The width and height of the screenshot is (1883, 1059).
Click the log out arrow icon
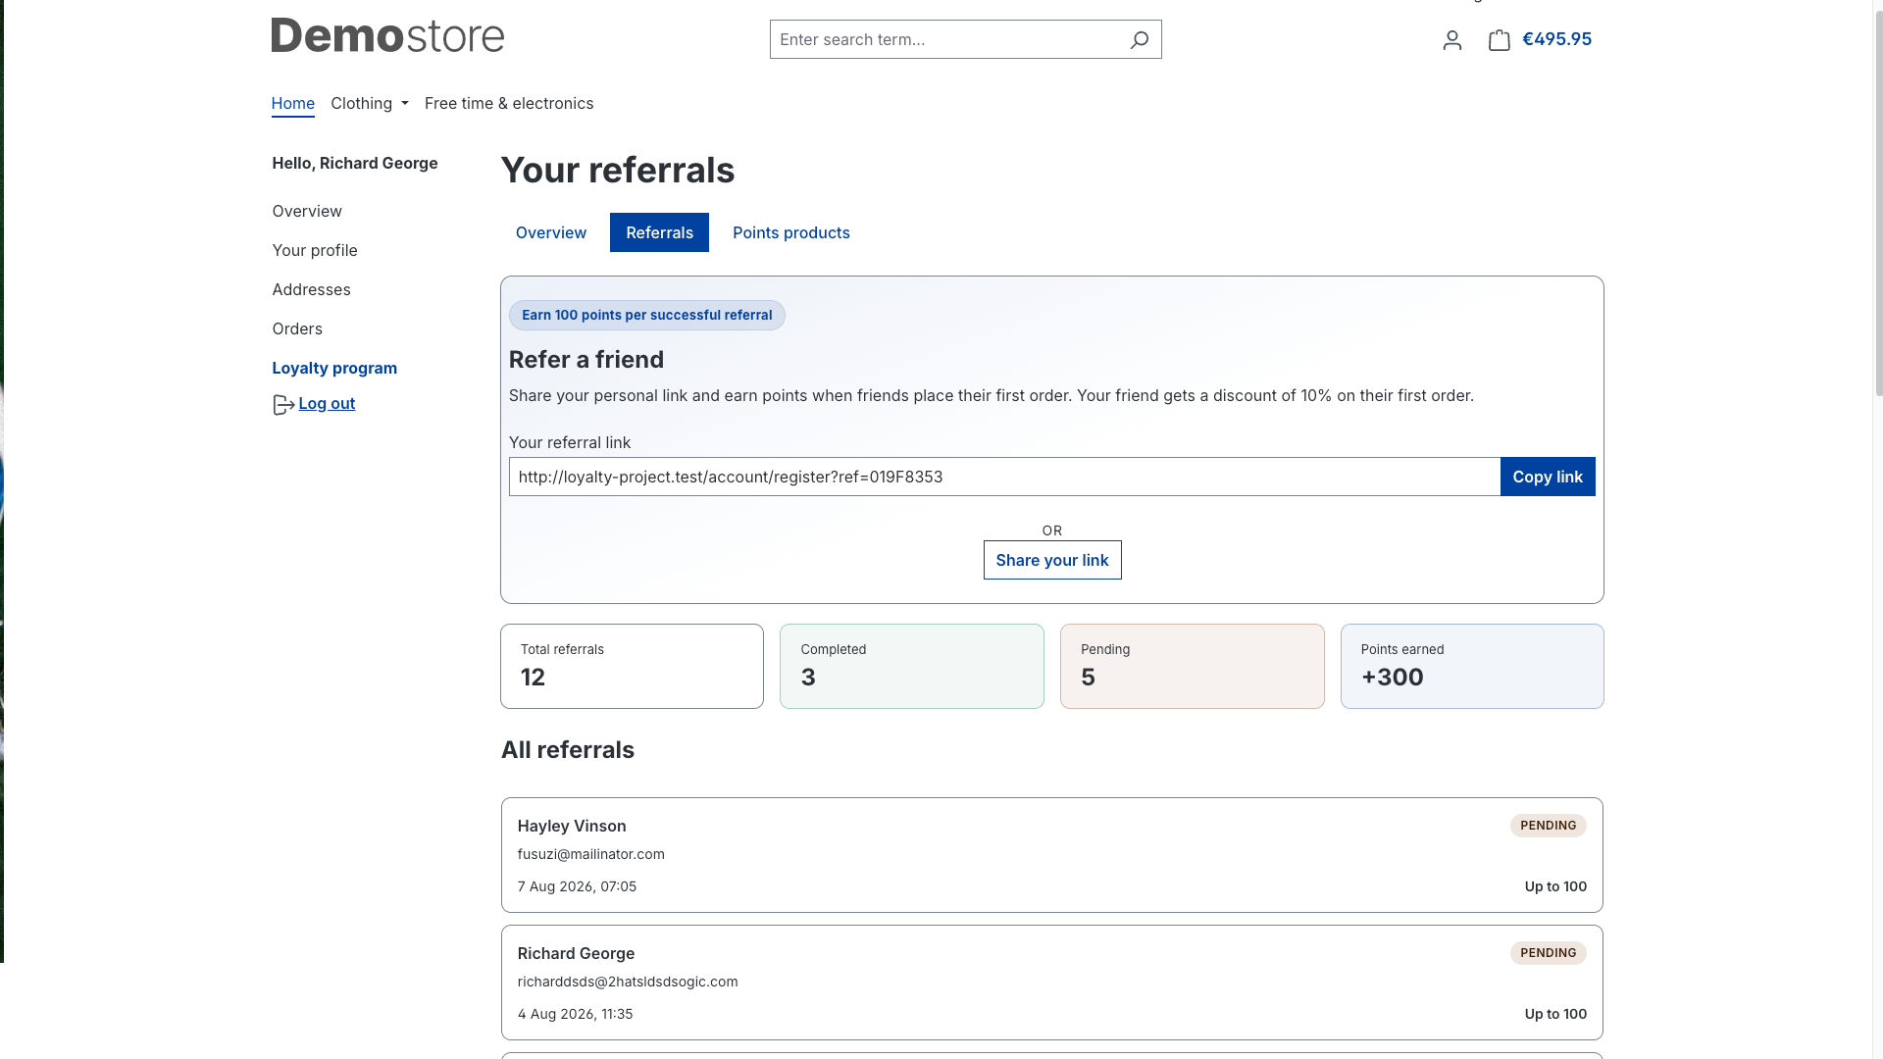pos(283,405)
